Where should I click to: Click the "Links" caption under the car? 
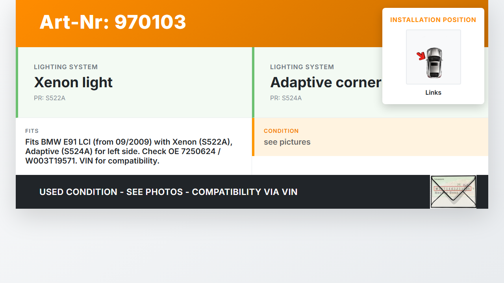pyautogui.click(x=433, y=93)
